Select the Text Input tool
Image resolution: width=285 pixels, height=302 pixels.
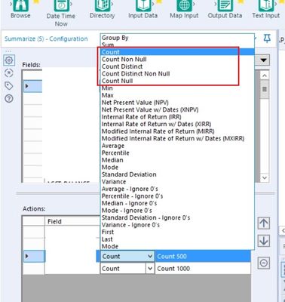(266, 5)
